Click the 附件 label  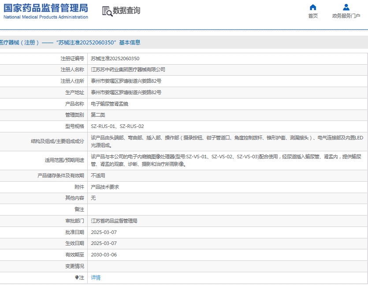(79, 187)
